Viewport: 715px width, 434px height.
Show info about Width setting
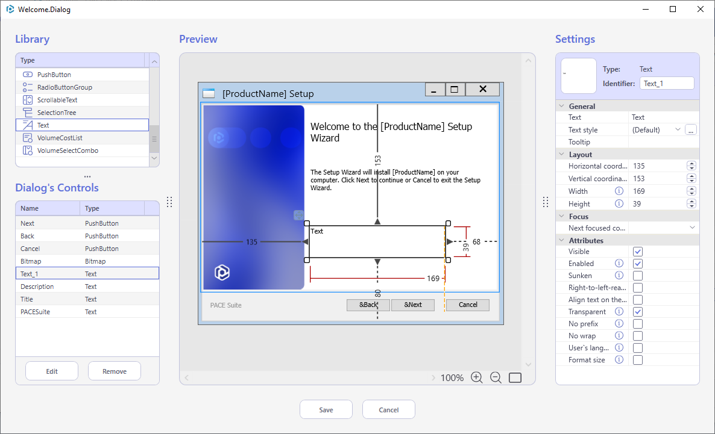(619, 191)
